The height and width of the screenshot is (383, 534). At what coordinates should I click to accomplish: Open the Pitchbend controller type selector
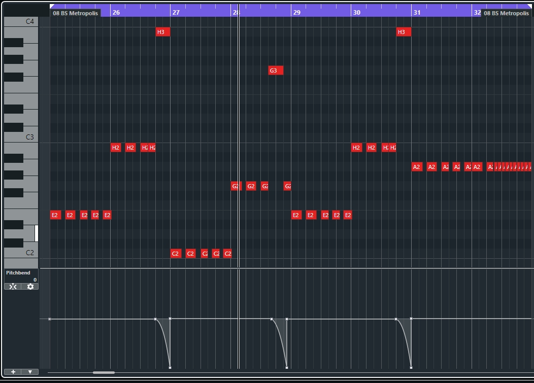(x=18, y=273)
